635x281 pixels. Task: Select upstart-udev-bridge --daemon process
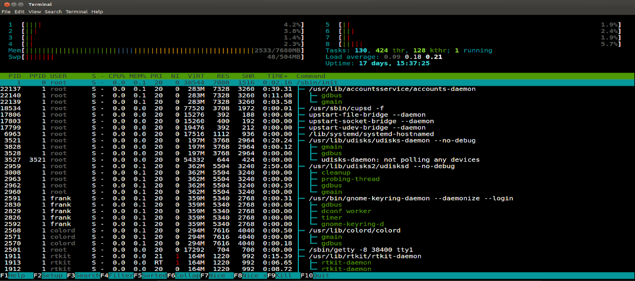[x=317, y=128]
